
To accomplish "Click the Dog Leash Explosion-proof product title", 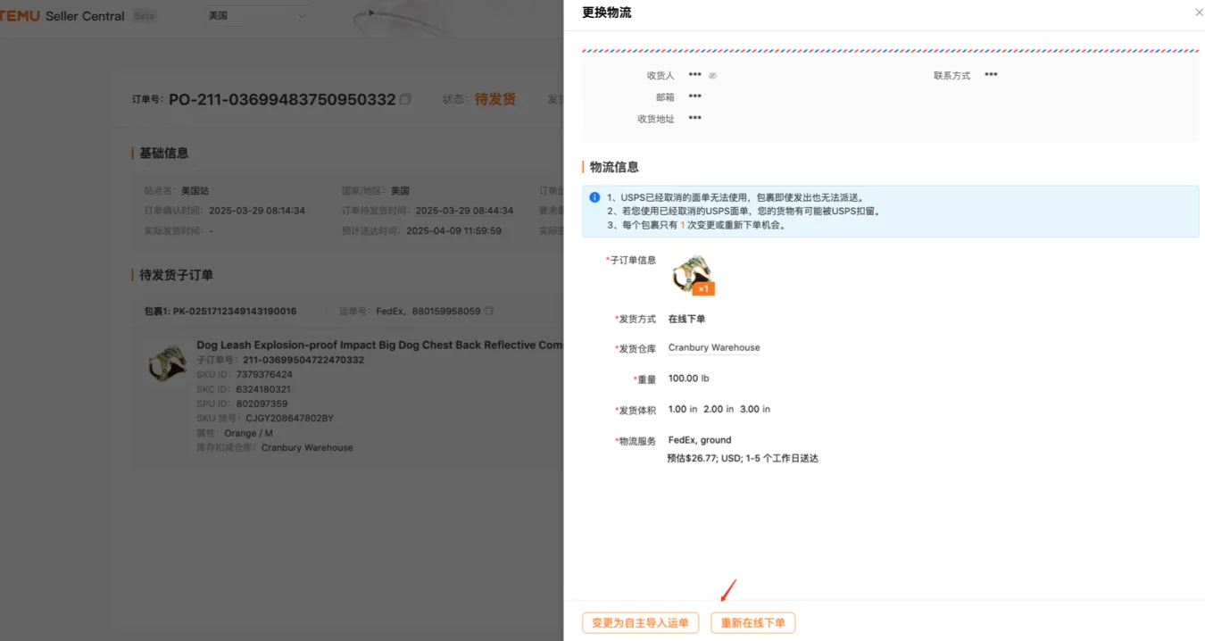I will pos(378,345).
